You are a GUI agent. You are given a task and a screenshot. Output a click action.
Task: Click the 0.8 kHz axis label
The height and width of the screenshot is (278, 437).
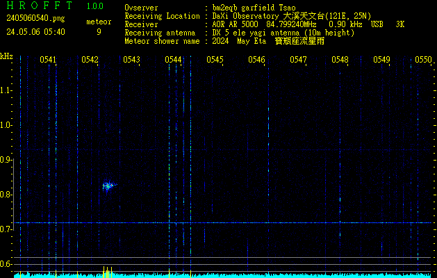pyautogui.click(x=6, y=195)
